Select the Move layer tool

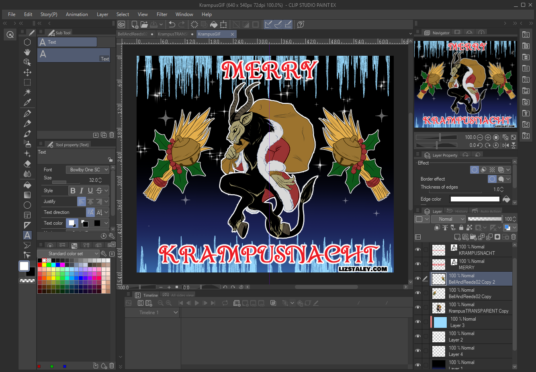27,73
